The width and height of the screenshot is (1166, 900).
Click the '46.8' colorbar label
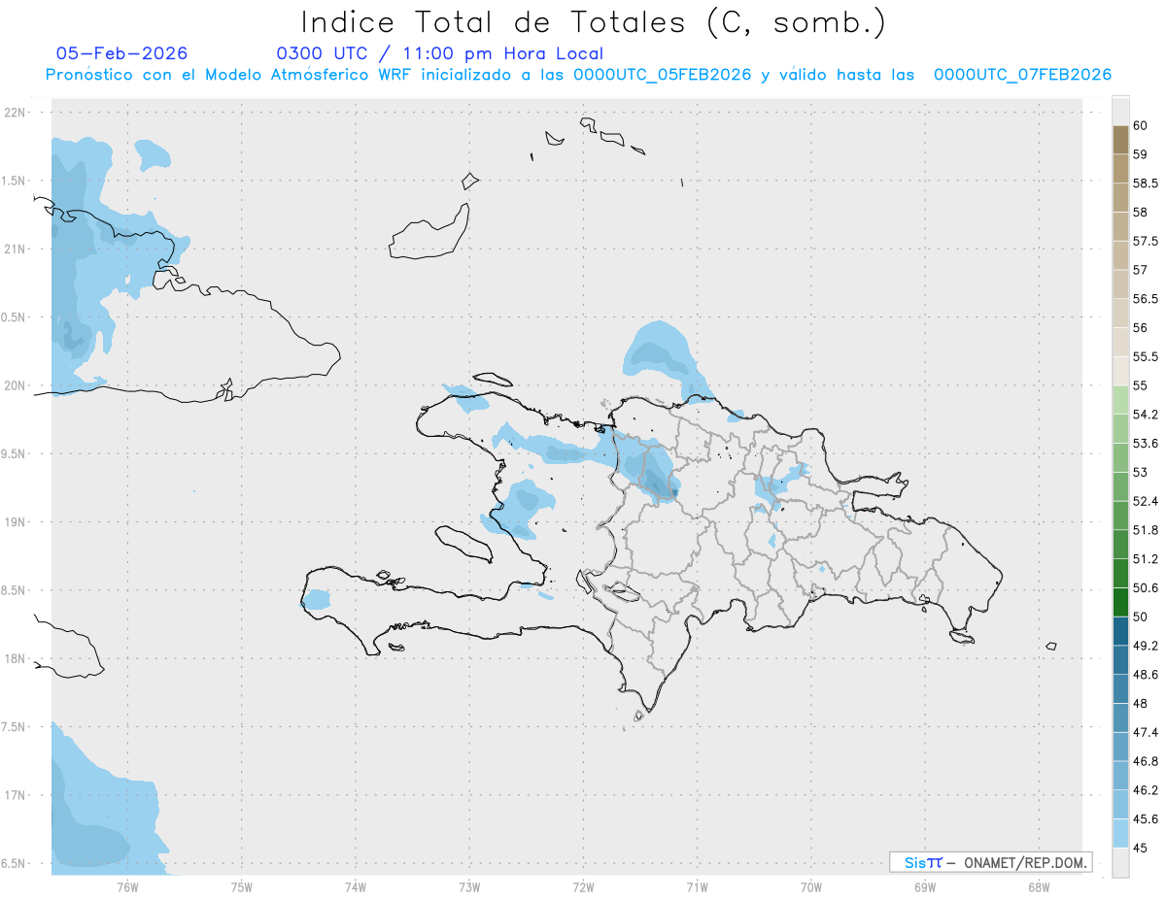click(1145, 761)
